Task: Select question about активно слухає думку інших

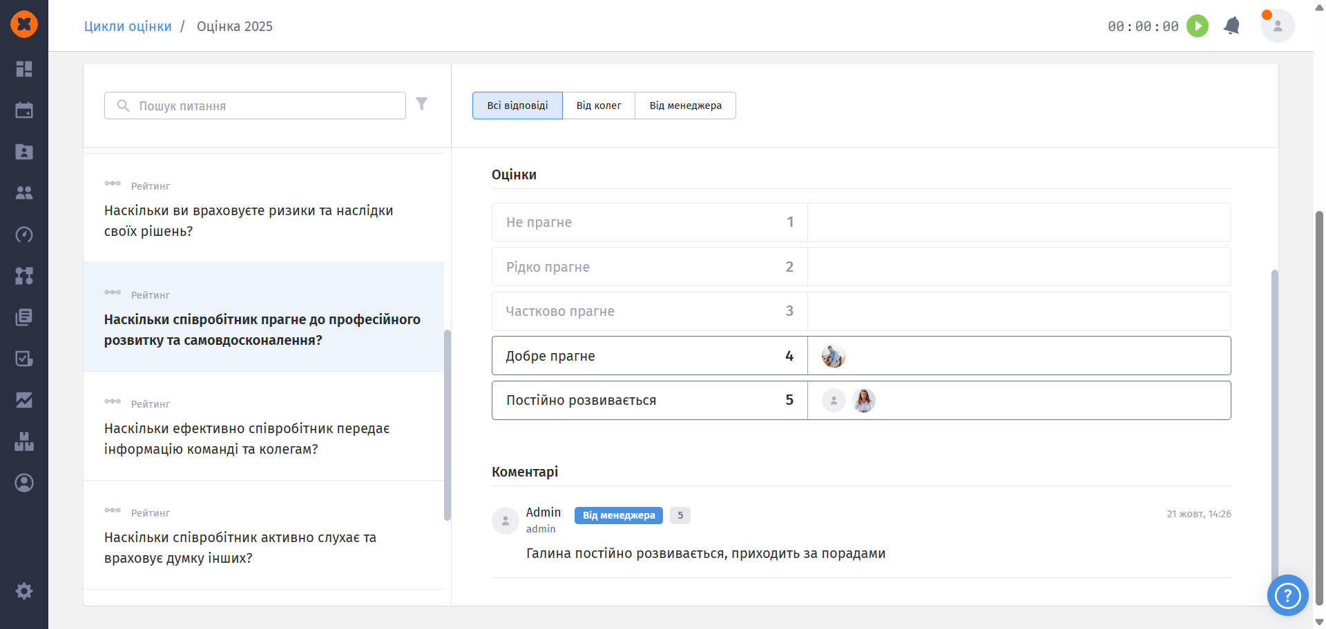Action: click(264, 535)
